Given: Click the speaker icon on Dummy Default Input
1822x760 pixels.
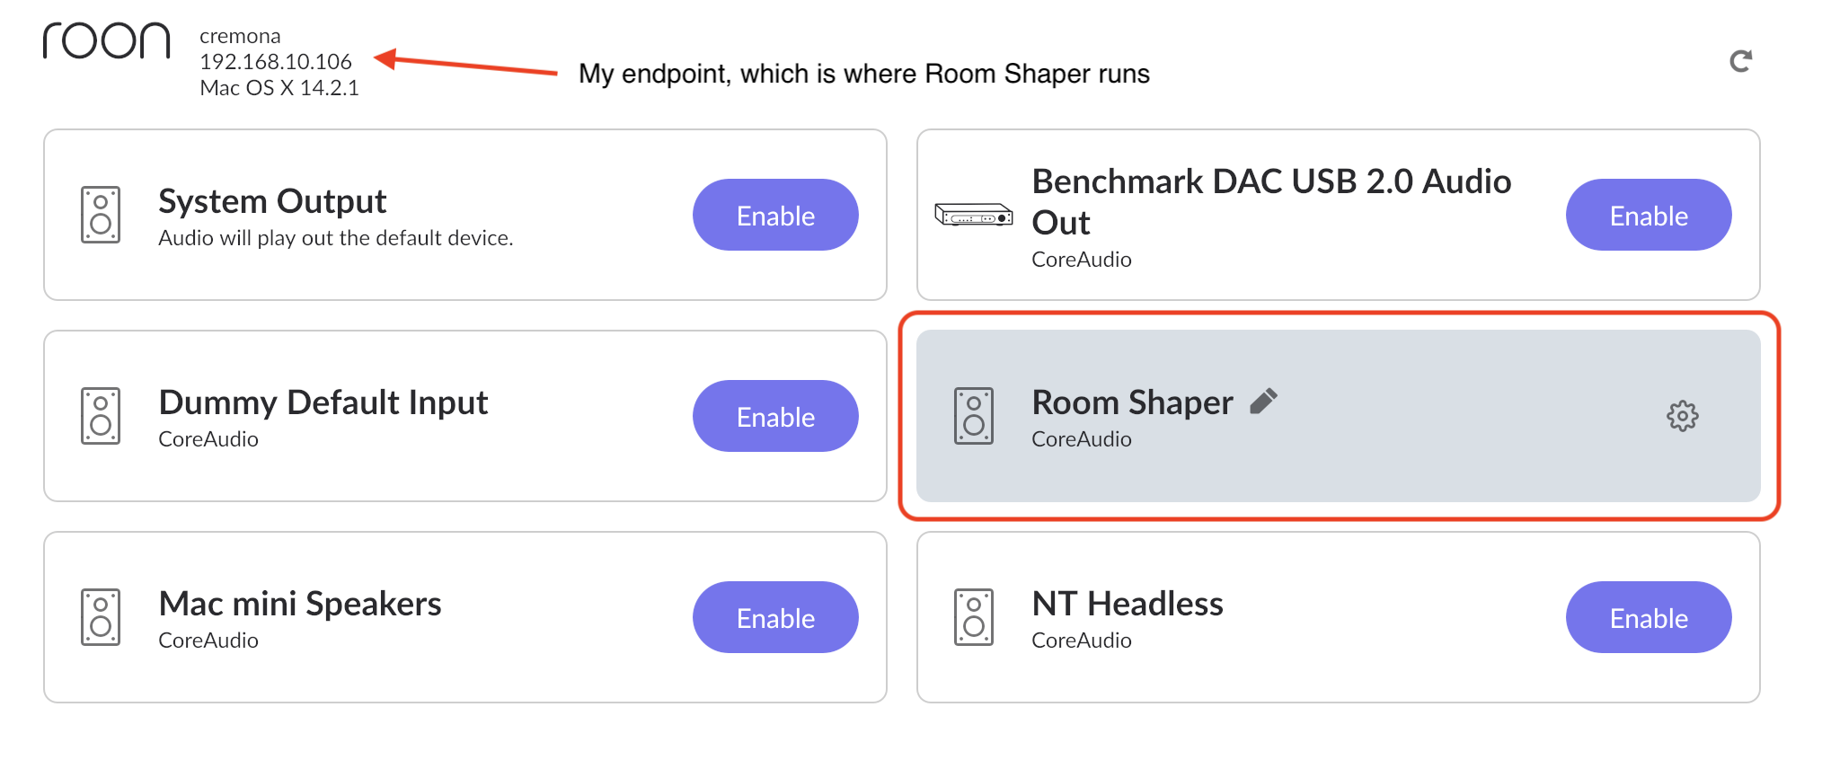Looking at the screenshot, I should click(102, 416).
